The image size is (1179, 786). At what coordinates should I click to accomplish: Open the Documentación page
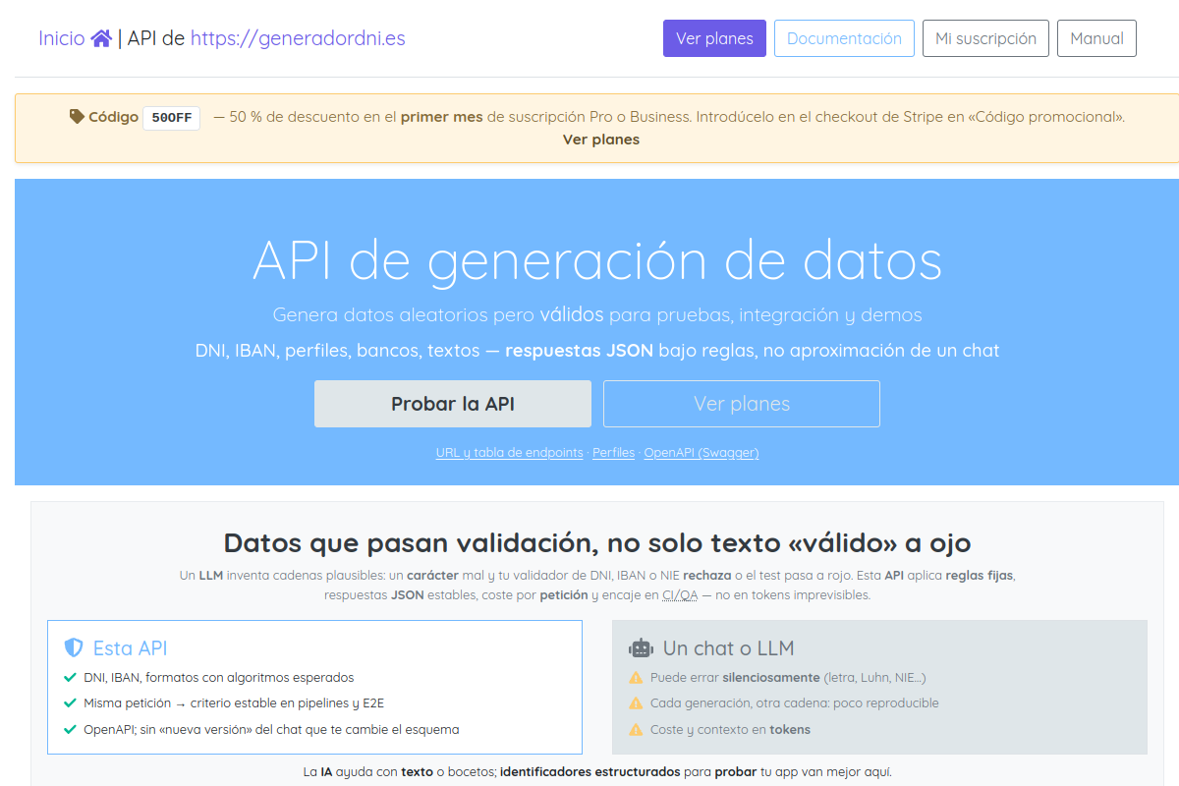[844, 38]
